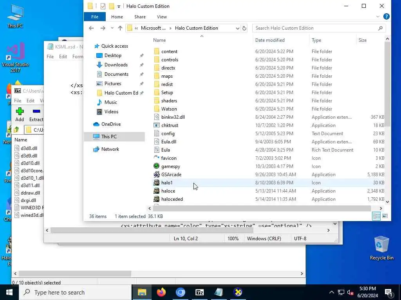Go forward in Explorer navigation
Screen dimensions: 401x300
pos(103,28)
